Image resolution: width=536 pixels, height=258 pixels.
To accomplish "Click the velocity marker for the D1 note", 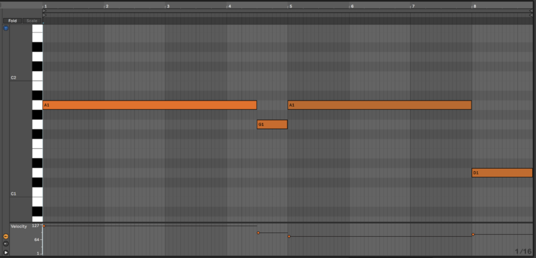I will [473, 234].
